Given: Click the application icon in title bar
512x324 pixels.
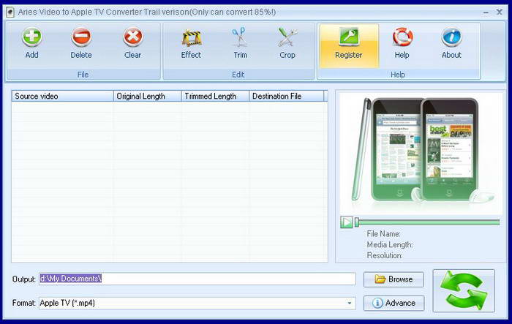Looking at the screenshot, I should [10, 12].
